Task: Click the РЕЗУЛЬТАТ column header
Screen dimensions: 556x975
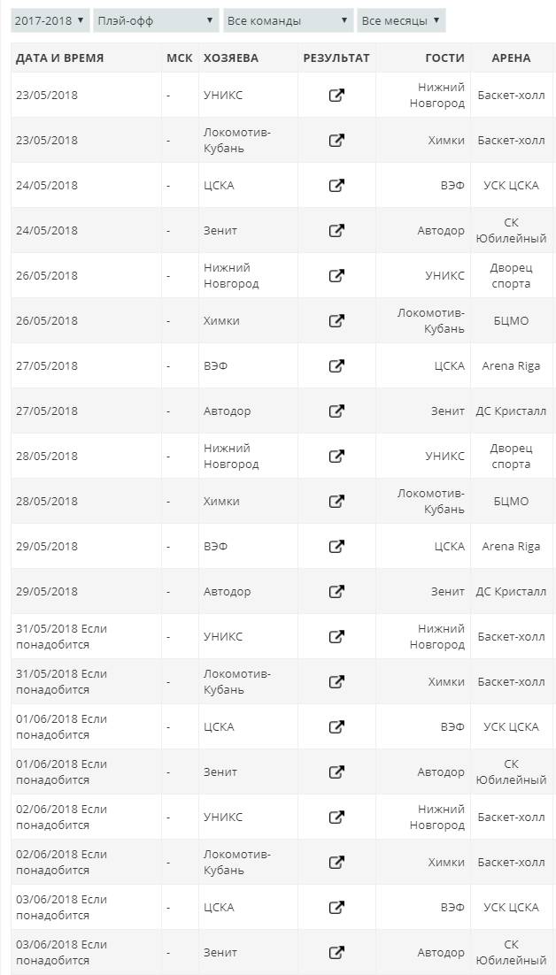Action: (x=336, y=58)
